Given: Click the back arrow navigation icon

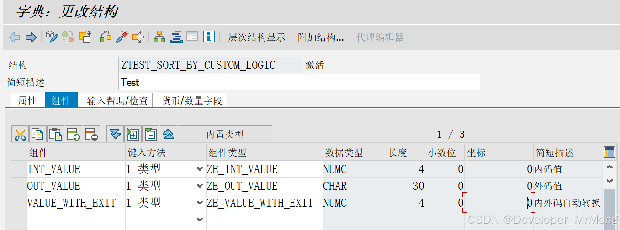Looking at the screenshot, I should (x=15, y=37).
